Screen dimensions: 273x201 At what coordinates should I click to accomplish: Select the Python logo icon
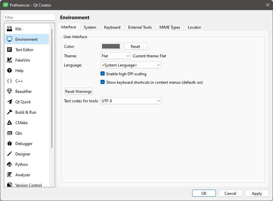point(9,164)
